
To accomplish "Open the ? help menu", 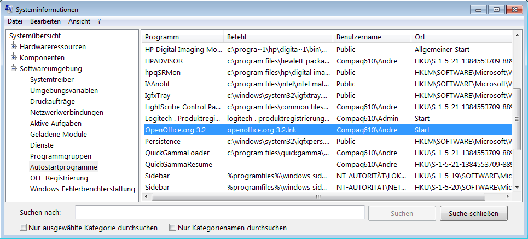I will pos(100,21).
